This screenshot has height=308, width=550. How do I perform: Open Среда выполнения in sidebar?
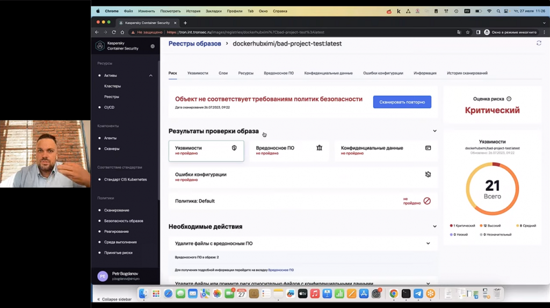(120, 242)
